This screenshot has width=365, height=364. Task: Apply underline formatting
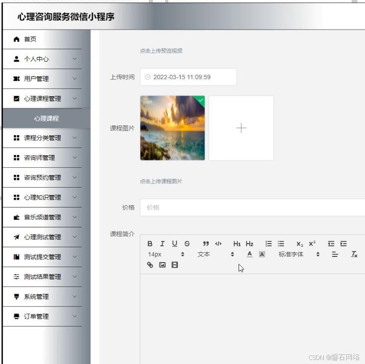pyautogui.click(x=174, y=244)
